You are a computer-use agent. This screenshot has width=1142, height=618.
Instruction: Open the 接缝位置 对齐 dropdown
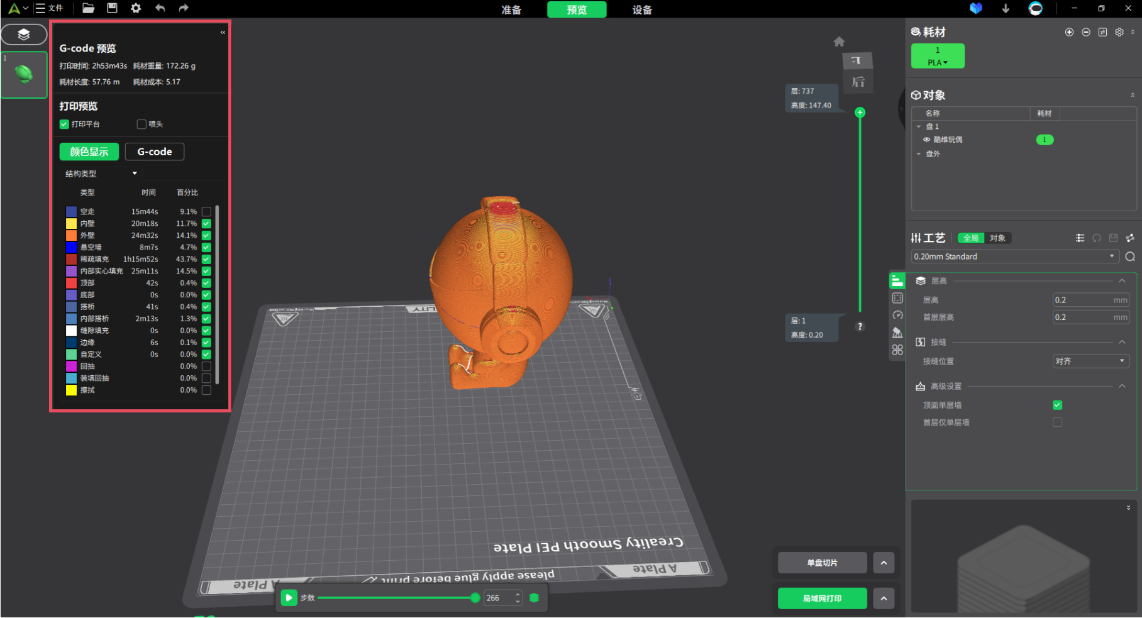click(x=1090, y=361)
